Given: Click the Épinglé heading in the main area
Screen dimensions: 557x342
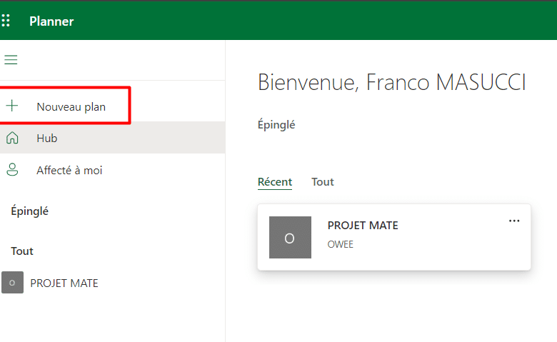Looking at the screenshot, I should click(276, 125).
